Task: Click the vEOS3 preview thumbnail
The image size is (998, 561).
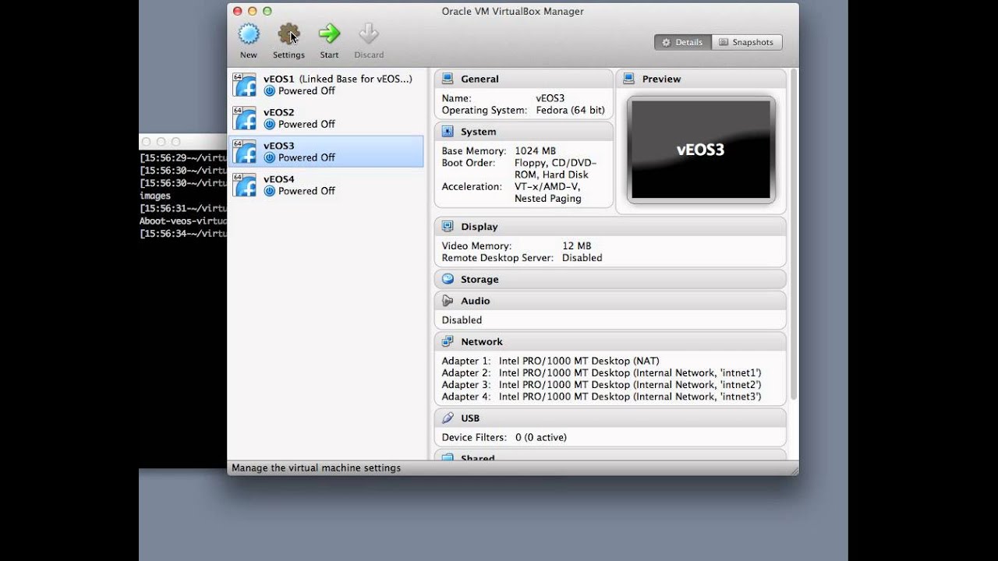Action: pyautogui.click(x=701, y=150)
